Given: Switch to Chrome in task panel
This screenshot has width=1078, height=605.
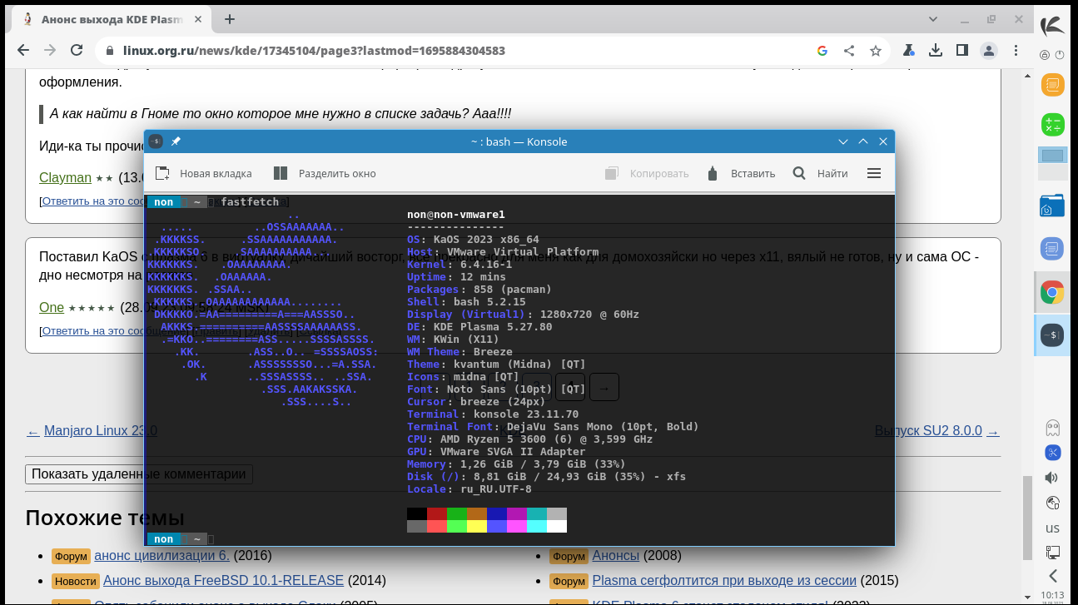Looking at the screenshot, I should [1053, 292].
